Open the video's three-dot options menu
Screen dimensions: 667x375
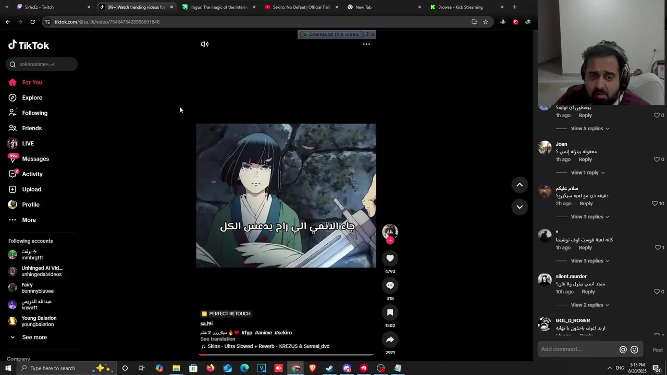[366, 44]
